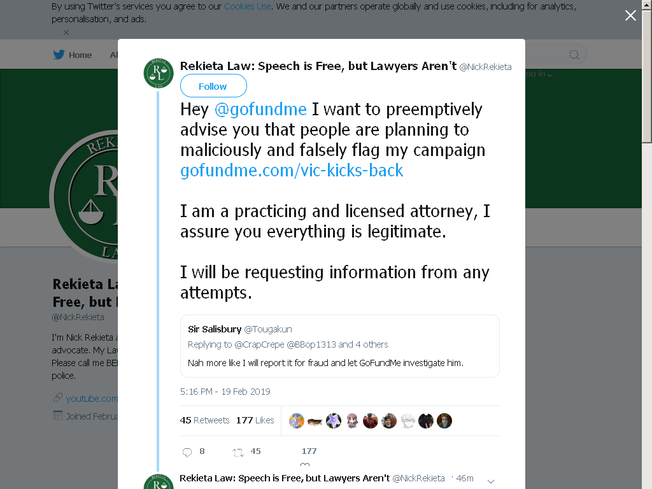
Task: Click the last liker avatar in the row
Action: tap(444, 421)
